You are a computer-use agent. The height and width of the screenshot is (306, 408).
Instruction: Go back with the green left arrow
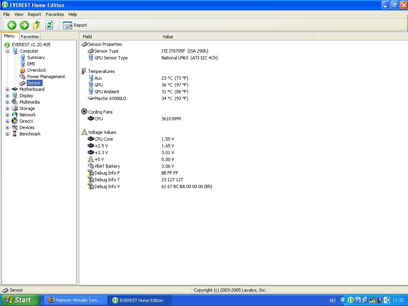12,25
